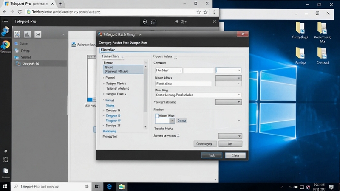
Task: Open the gray dropdown above the 'Orr' button
Action: click(x=230, y=136)
